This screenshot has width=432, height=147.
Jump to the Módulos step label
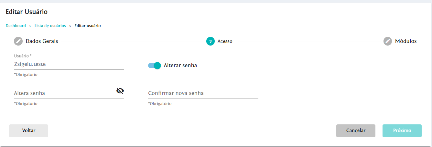click(405, 41)
